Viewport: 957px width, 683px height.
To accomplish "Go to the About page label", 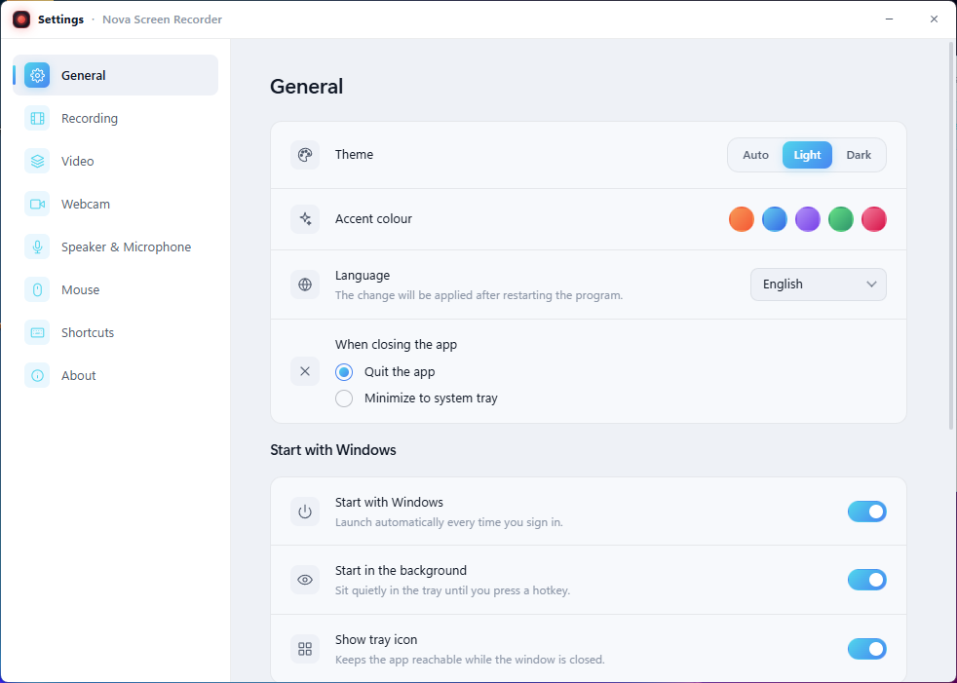I will 79,375.
